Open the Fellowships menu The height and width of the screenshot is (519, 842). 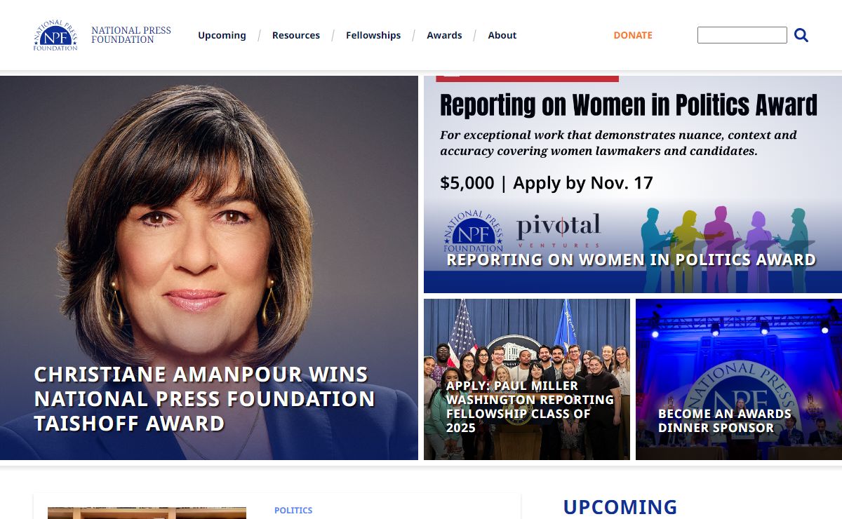(373, 35)
